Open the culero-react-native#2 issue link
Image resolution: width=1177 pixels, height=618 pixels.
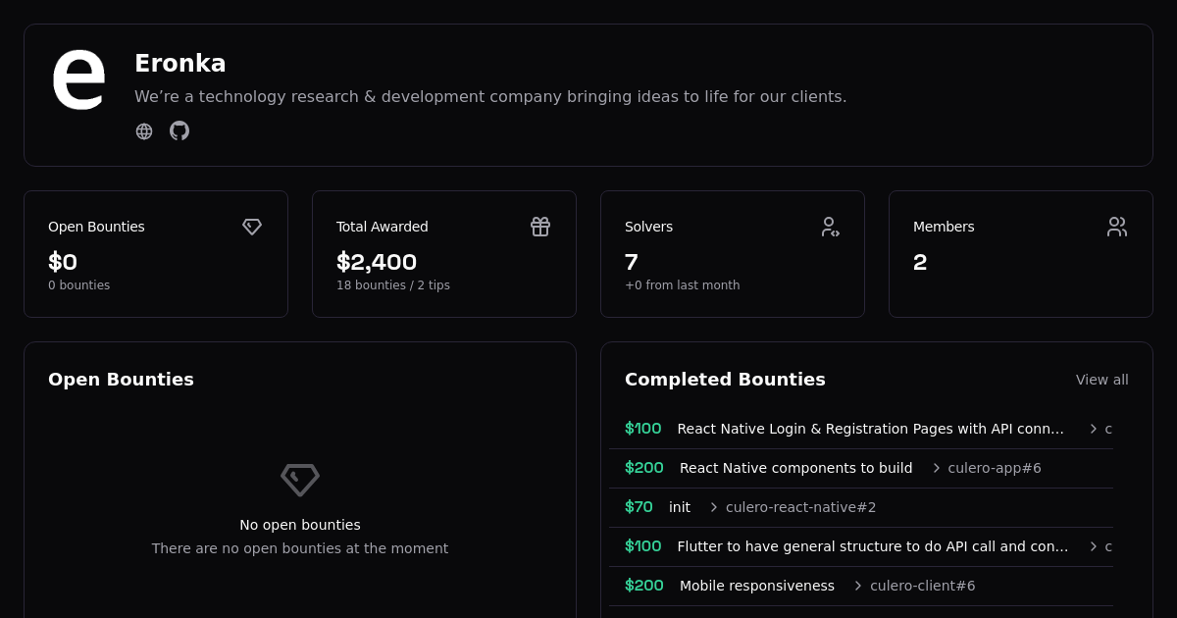tap(800, 507)
